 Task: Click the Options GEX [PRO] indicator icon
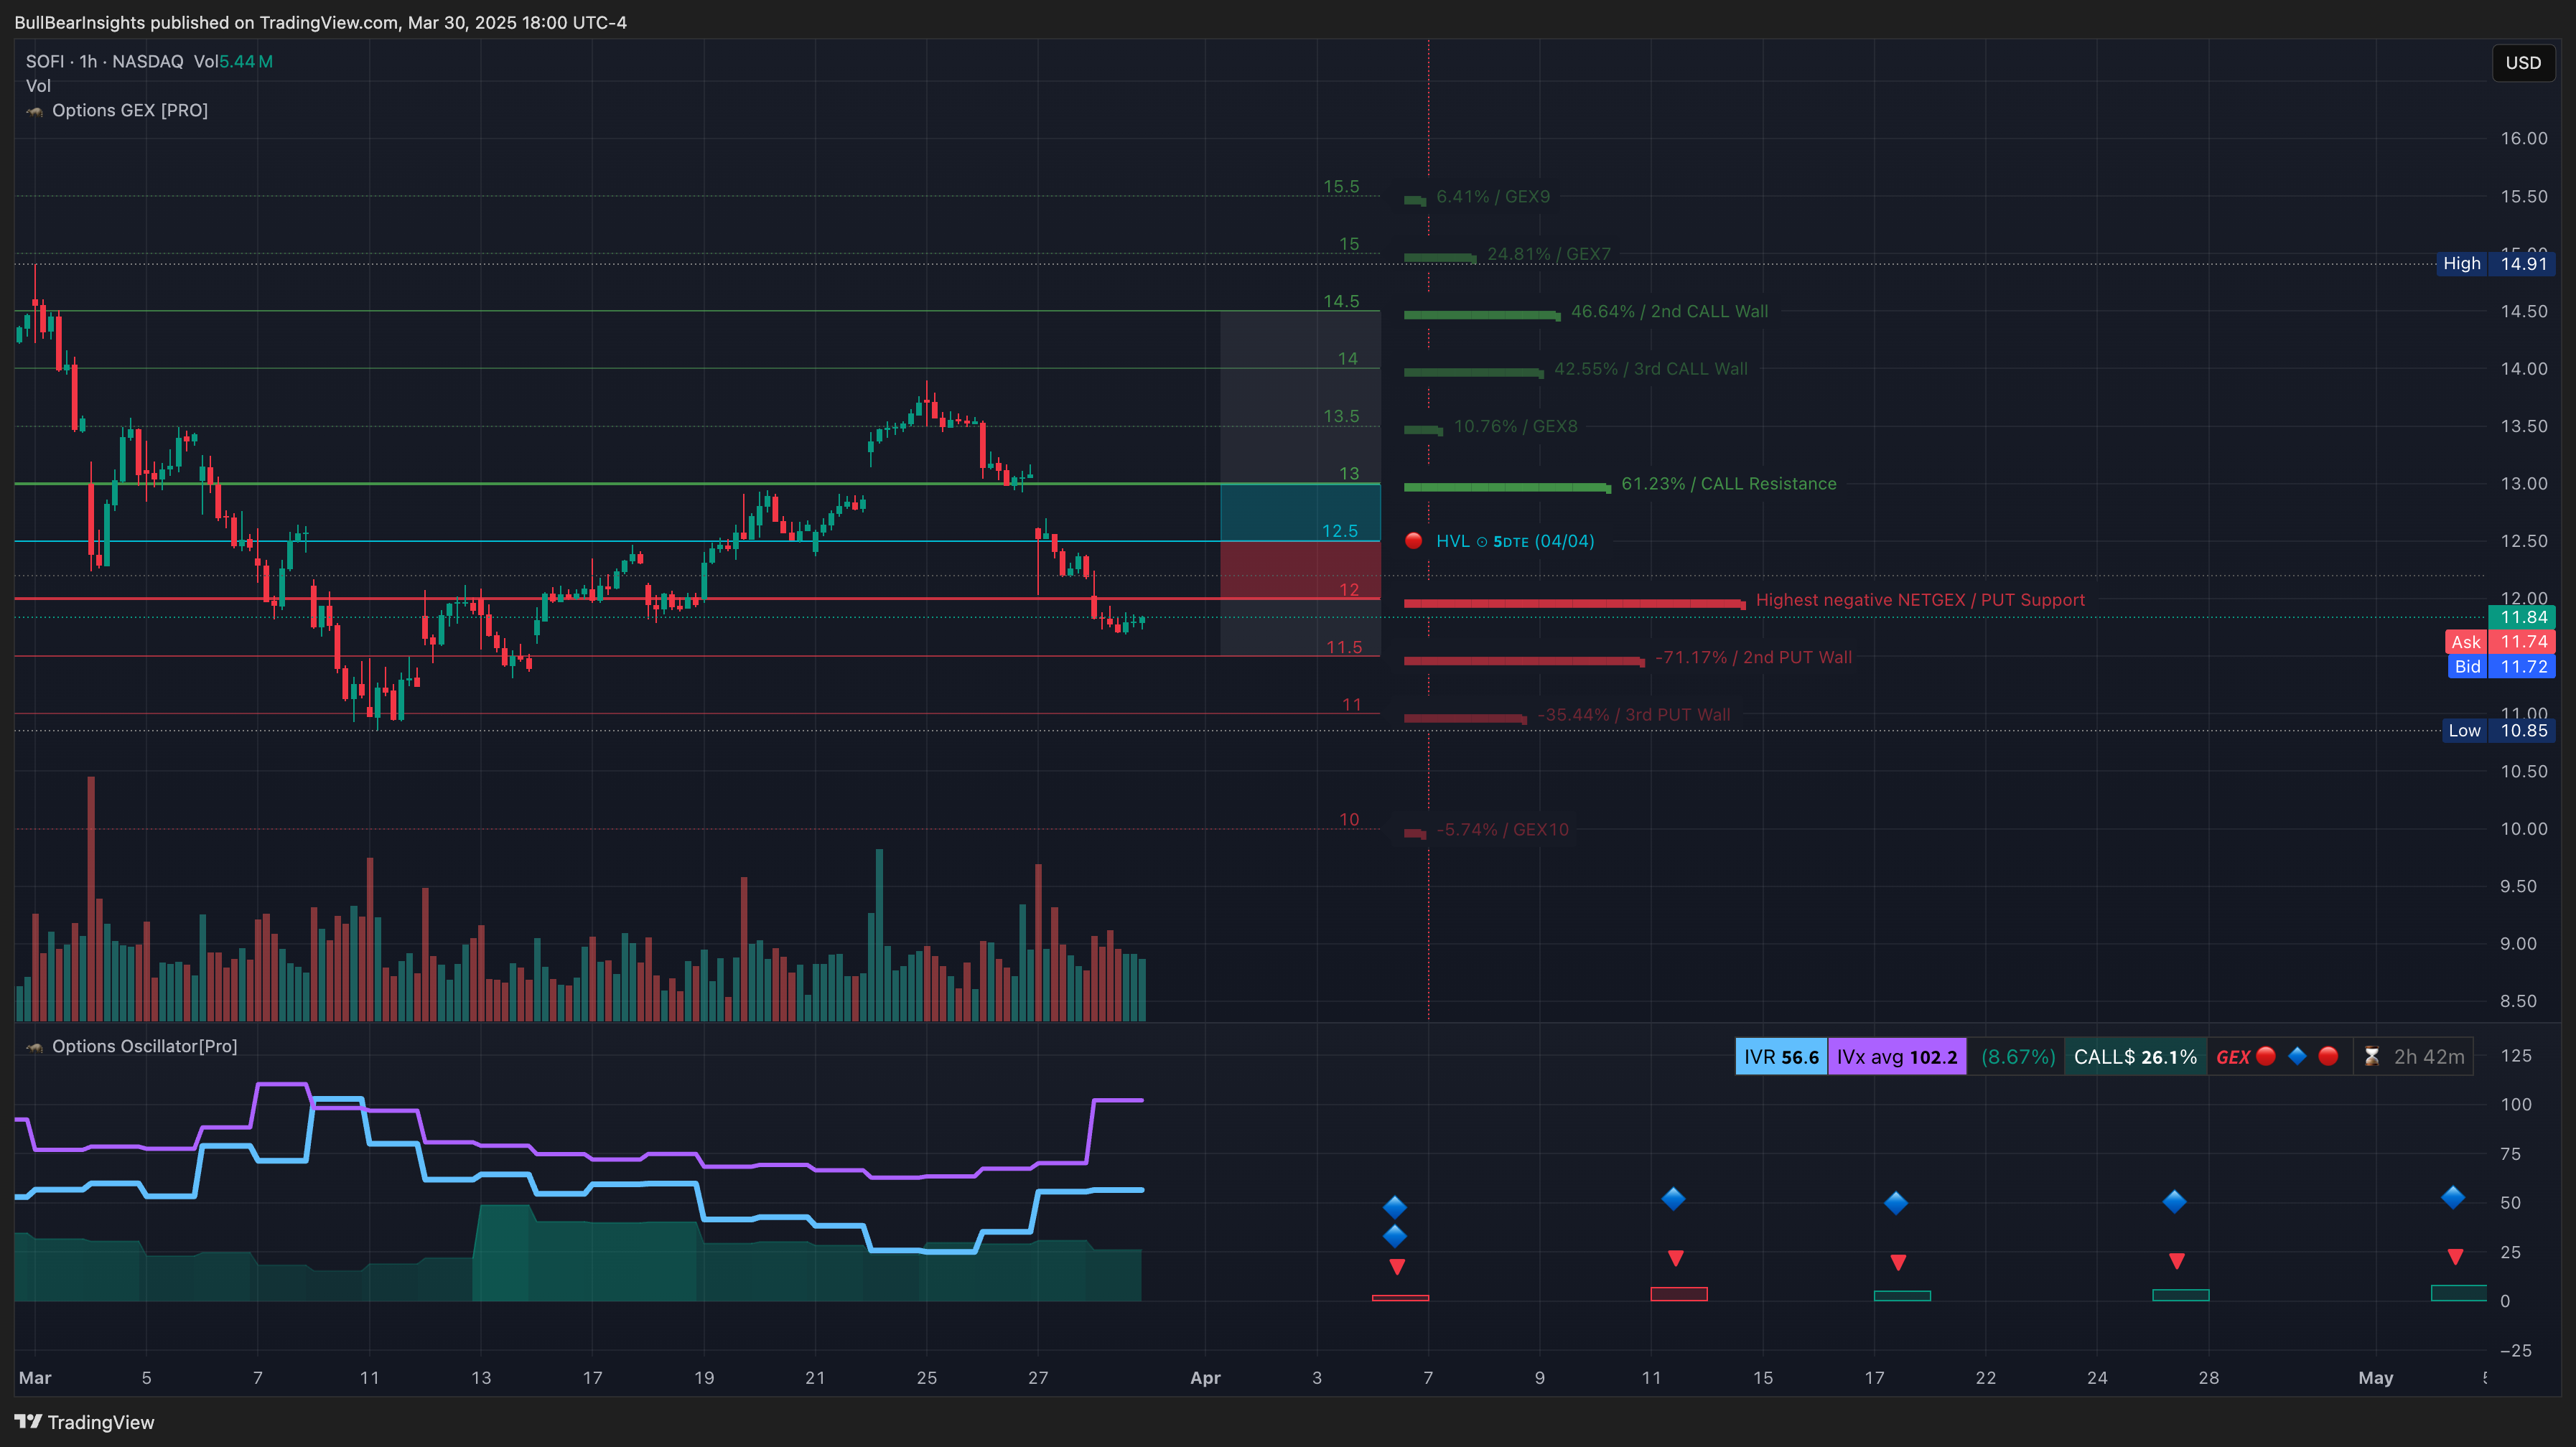(35, 111)
